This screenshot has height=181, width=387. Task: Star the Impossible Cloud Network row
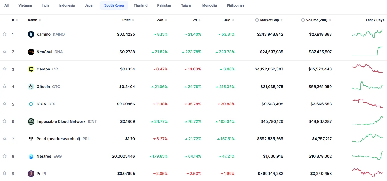point(4,121)
